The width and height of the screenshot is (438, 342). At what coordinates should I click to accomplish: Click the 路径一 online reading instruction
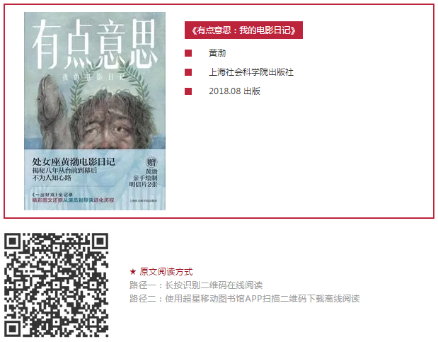[x=196, y=285]
